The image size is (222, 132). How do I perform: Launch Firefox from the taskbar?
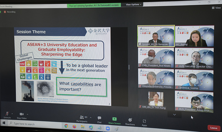click(74, 126)
